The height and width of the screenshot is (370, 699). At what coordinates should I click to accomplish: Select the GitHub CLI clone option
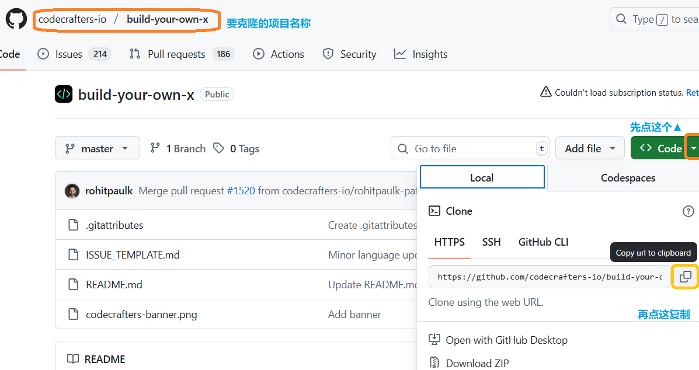[543, 242]
